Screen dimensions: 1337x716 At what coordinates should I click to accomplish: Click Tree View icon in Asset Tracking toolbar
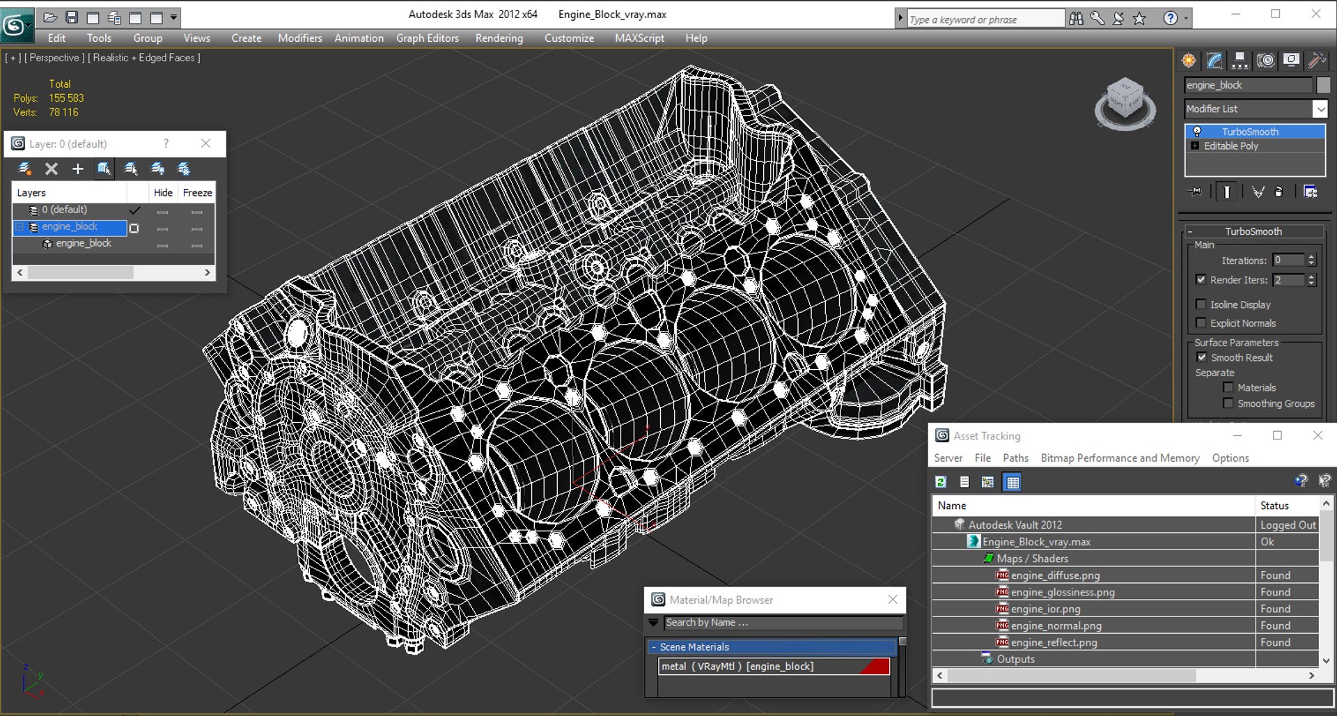pos(987,481)
